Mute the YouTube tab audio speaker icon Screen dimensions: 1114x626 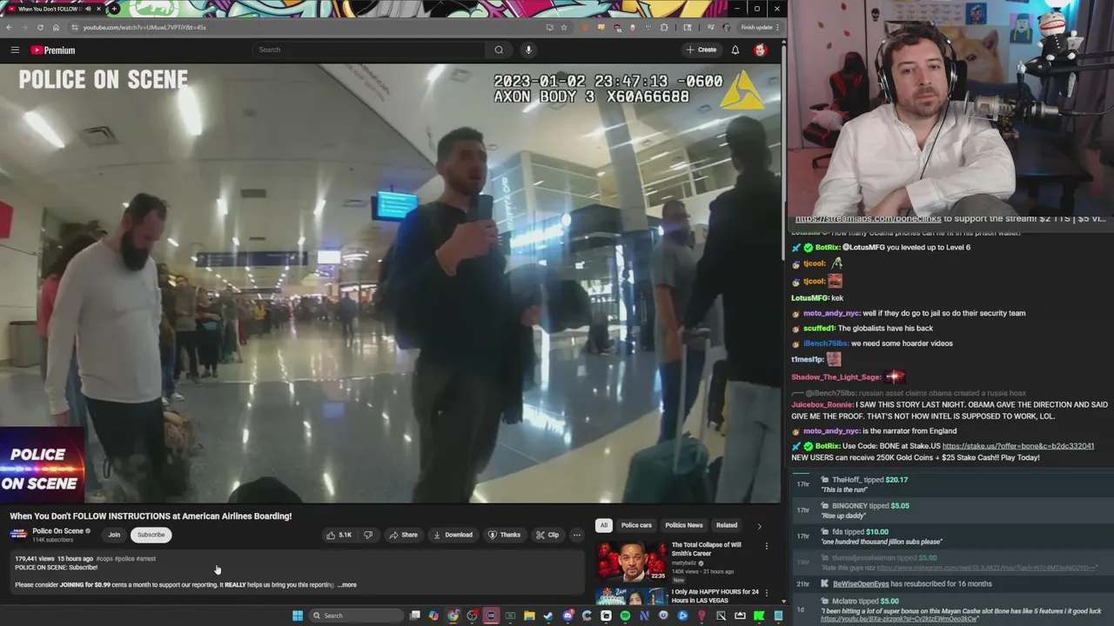88,9
